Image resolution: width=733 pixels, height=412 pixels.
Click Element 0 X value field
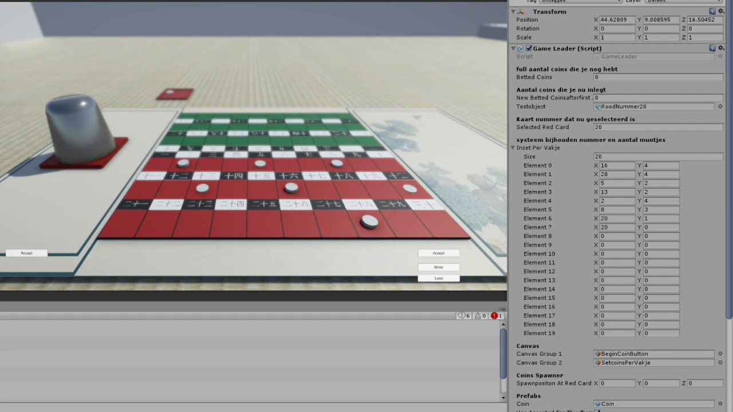(617, 165)
